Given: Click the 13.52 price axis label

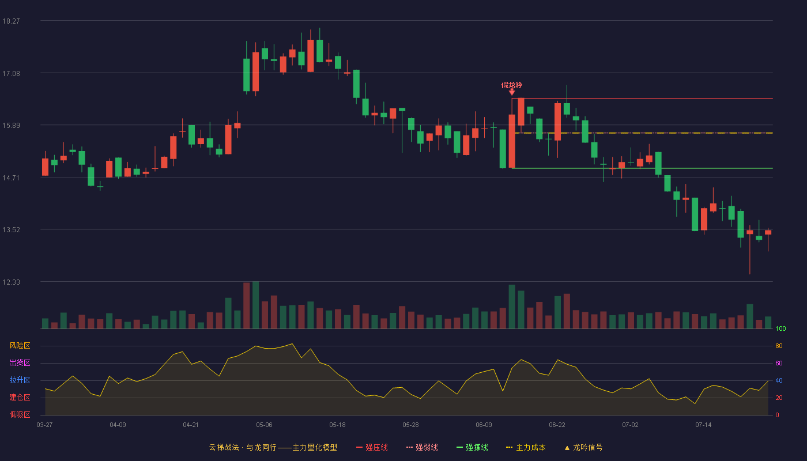Looking at the screenshot, I should [11, 229].
